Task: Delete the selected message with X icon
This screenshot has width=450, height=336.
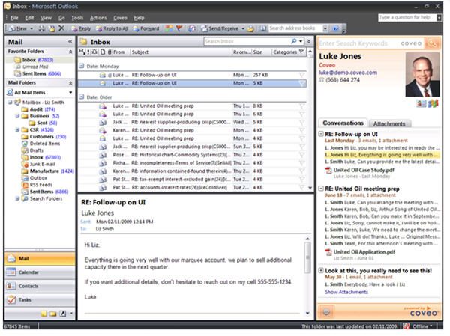Action: pos(61,28)
